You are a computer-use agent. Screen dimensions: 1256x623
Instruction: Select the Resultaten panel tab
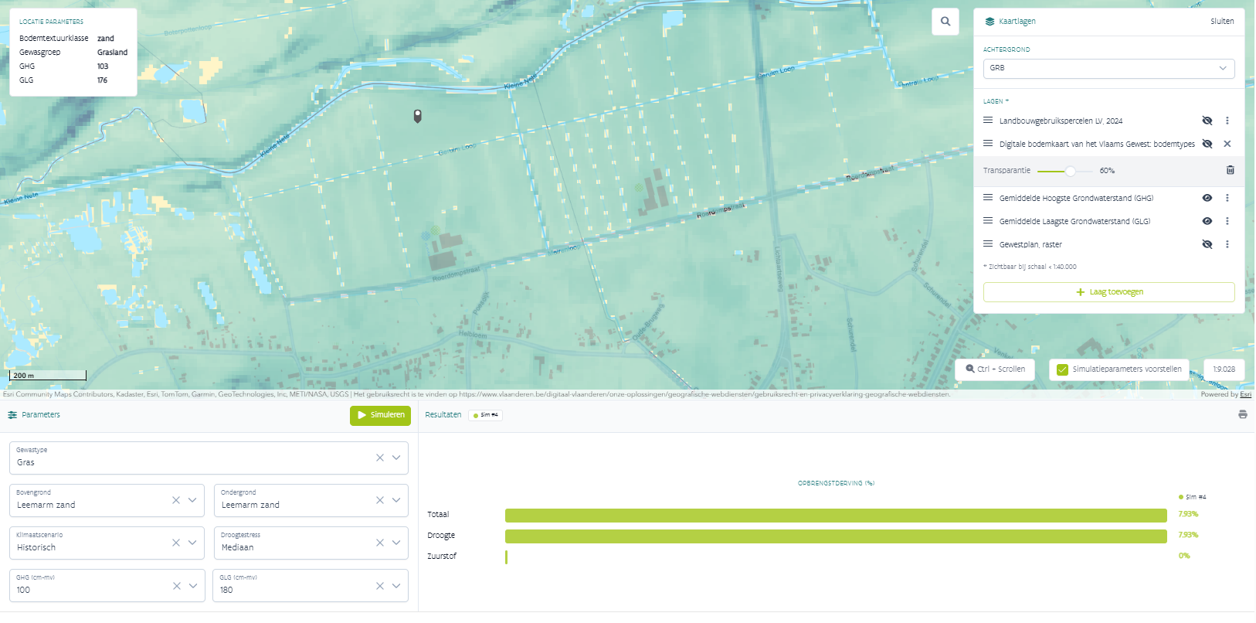coord(443,415)
